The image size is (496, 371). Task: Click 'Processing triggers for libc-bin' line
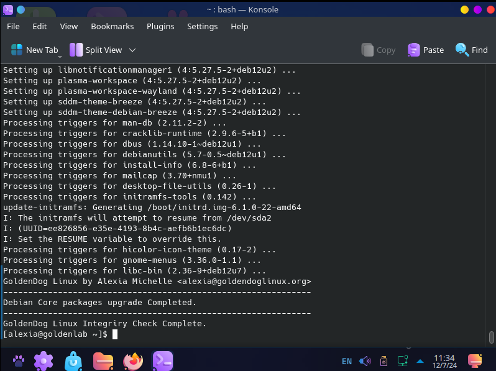coord(134,271)
